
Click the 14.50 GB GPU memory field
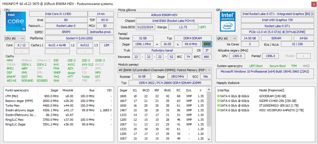click(250, 38)
